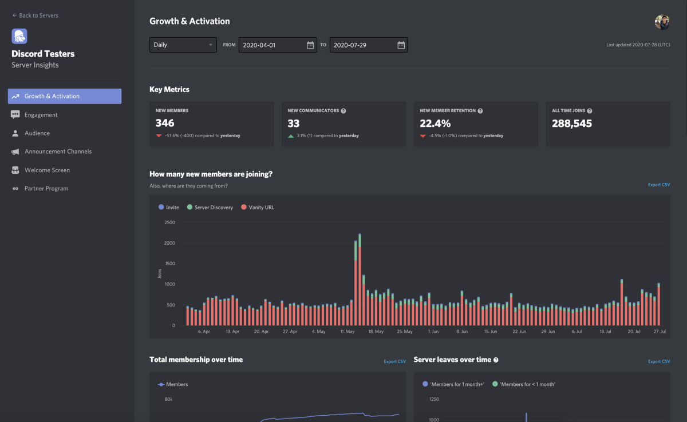Click the back arrow next to Back to Servers

pos(14,16)
